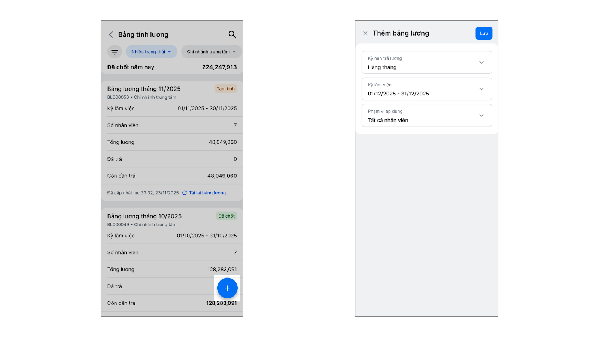Open search with the magnifier icon
Screen dimensions: 599x337
pyautogui.click(x=232, y=34)
